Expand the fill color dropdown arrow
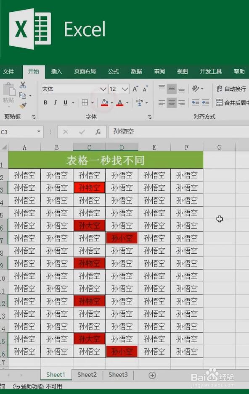 112,103
